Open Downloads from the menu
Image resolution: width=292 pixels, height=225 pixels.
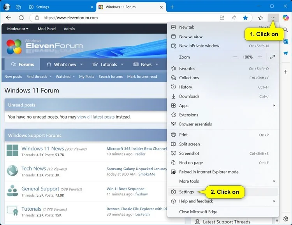(x=223, y=96)
